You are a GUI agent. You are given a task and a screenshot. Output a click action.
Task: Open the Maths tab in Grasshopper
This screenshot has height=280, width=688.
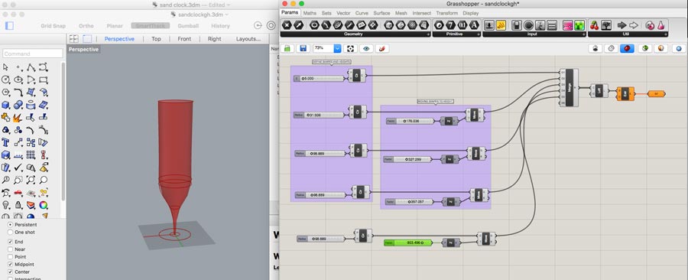[310, 13]
